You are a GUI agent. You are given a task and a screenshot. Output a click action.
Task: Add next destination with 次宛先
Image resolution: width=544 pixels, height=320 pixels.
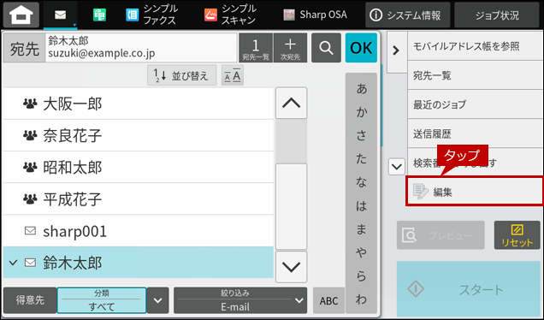pos(290,48)
